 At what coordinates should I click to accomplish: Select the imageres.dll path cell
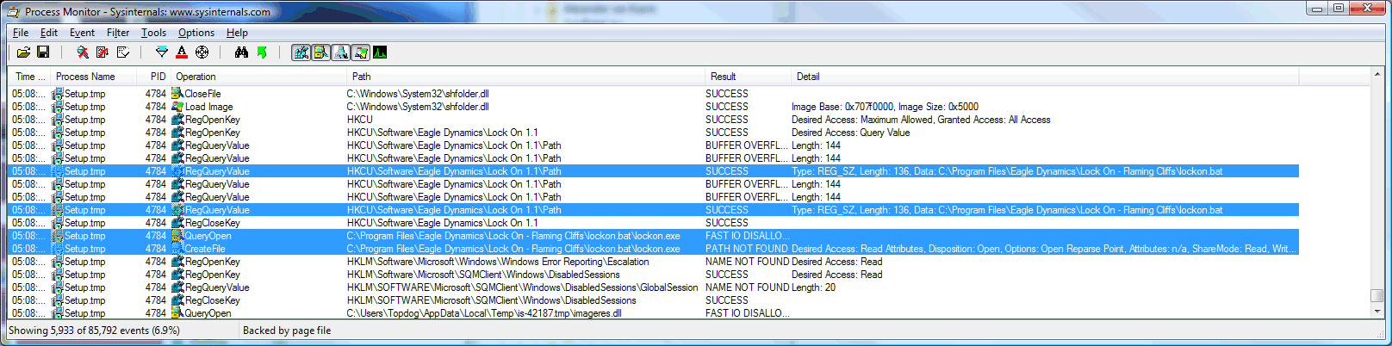(484, 313)
